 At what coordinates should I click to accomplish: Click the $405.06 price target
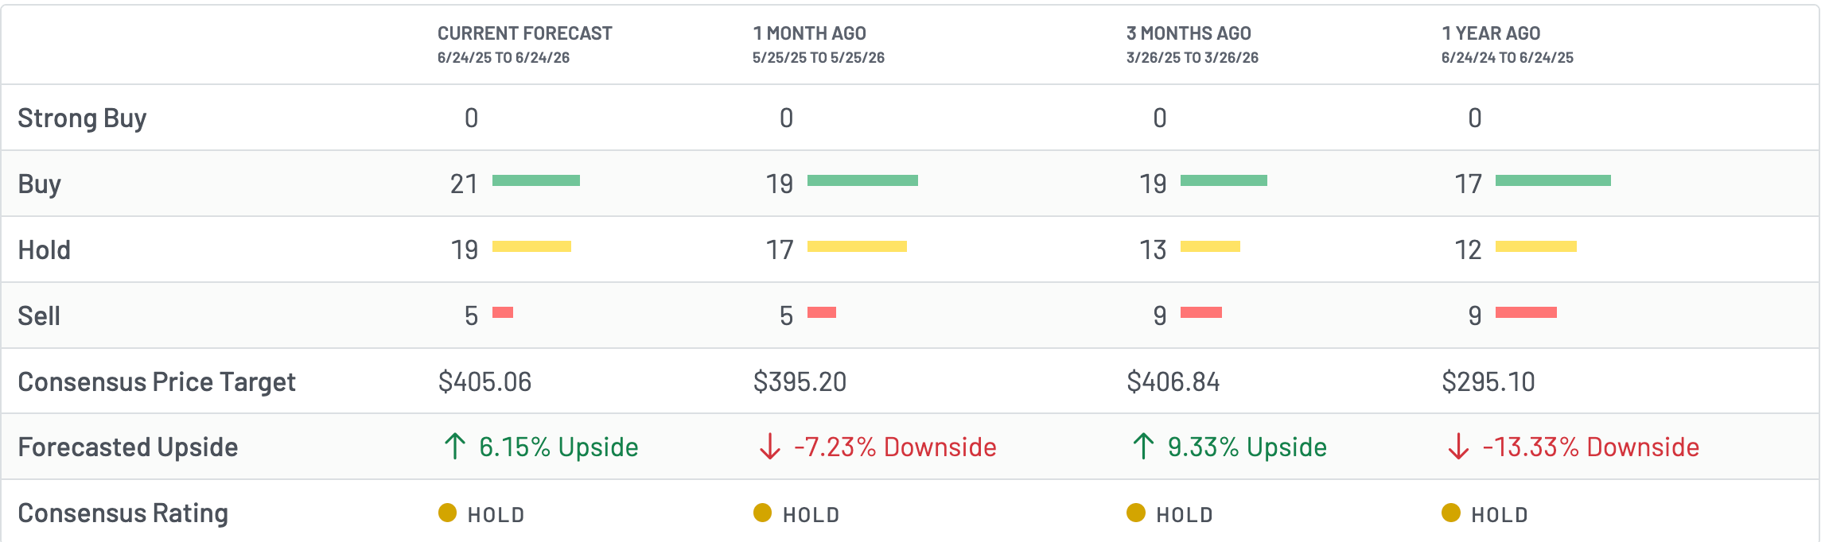(x=484, y=381)
